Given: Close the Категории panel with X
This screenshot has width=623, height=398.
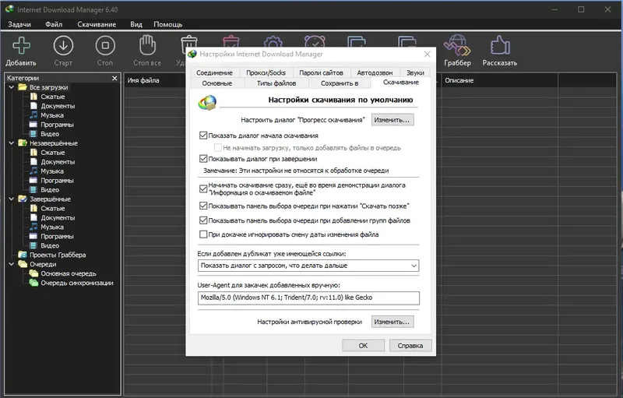Looking at the screenshot, I should [114, 78].
